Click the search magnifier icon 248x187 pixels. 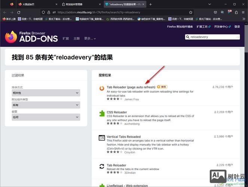click(187, 37)
